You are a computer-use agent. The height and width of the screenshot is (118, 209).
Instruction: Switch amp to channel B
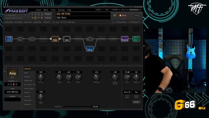coord(11,84)
